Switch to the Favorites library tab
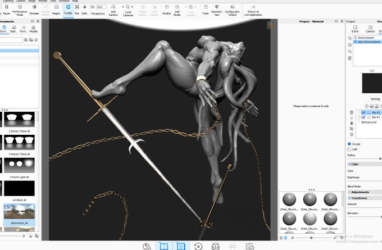382x250 pixels. 24,29
